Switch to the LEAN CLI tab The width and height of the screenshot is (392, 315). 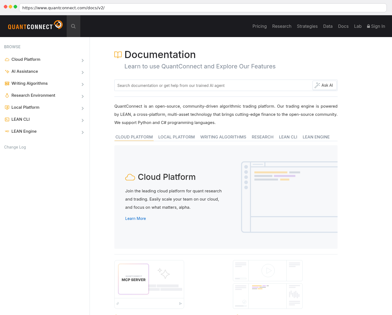288,137
